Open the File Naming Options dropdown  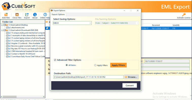pyautogui.click(x=117, y=23)
